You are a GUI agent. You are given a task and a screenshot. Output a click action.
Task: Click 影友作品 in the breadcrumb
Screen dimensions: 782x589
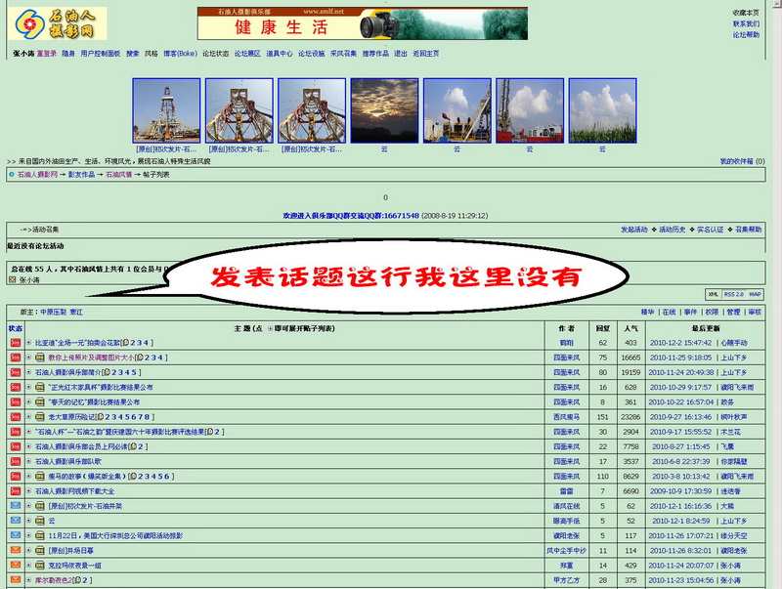tap(81, 175)
